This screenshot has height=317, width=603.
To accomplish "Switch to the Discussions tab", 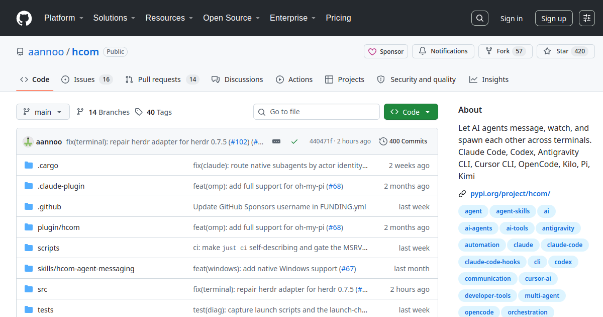I will point(237,80).
